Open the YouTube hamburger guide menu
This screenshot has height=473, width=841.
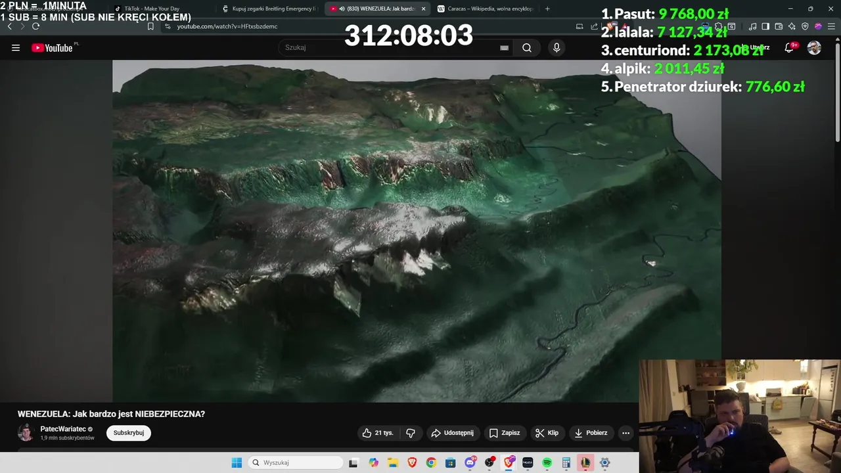pyautogui.click(x=16, y=47)
